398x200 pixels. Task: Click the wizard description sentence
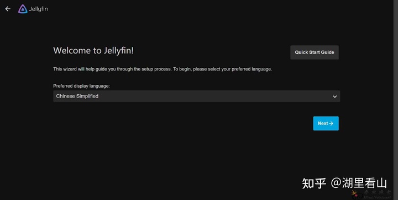pyautogui.click(x=163, y=69)
